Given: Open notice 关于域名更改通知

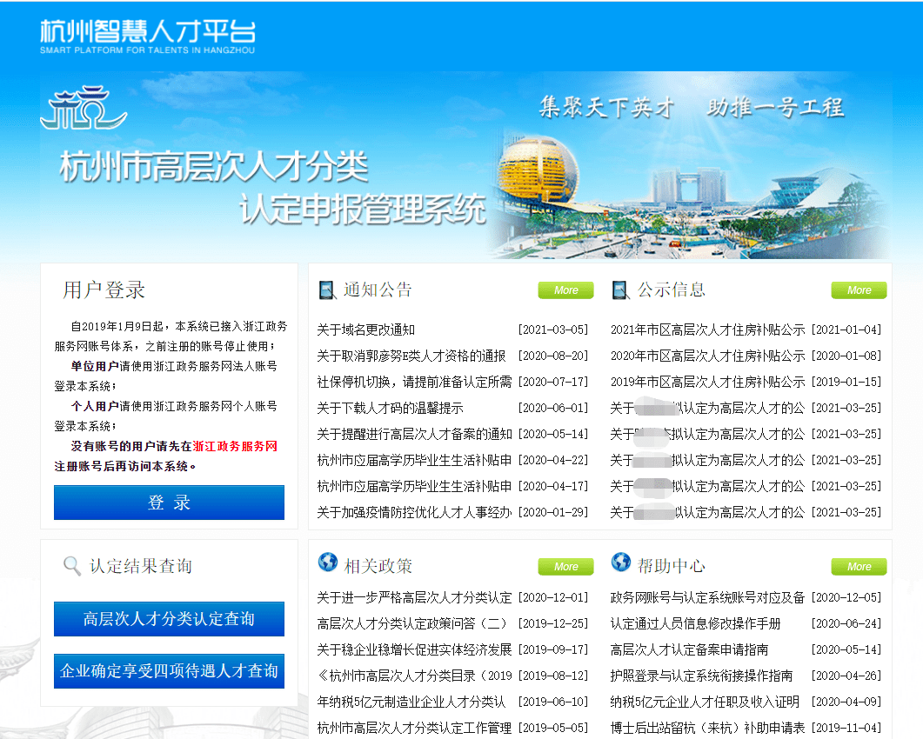Looking at the screenshot, I should tap(365, 330).
